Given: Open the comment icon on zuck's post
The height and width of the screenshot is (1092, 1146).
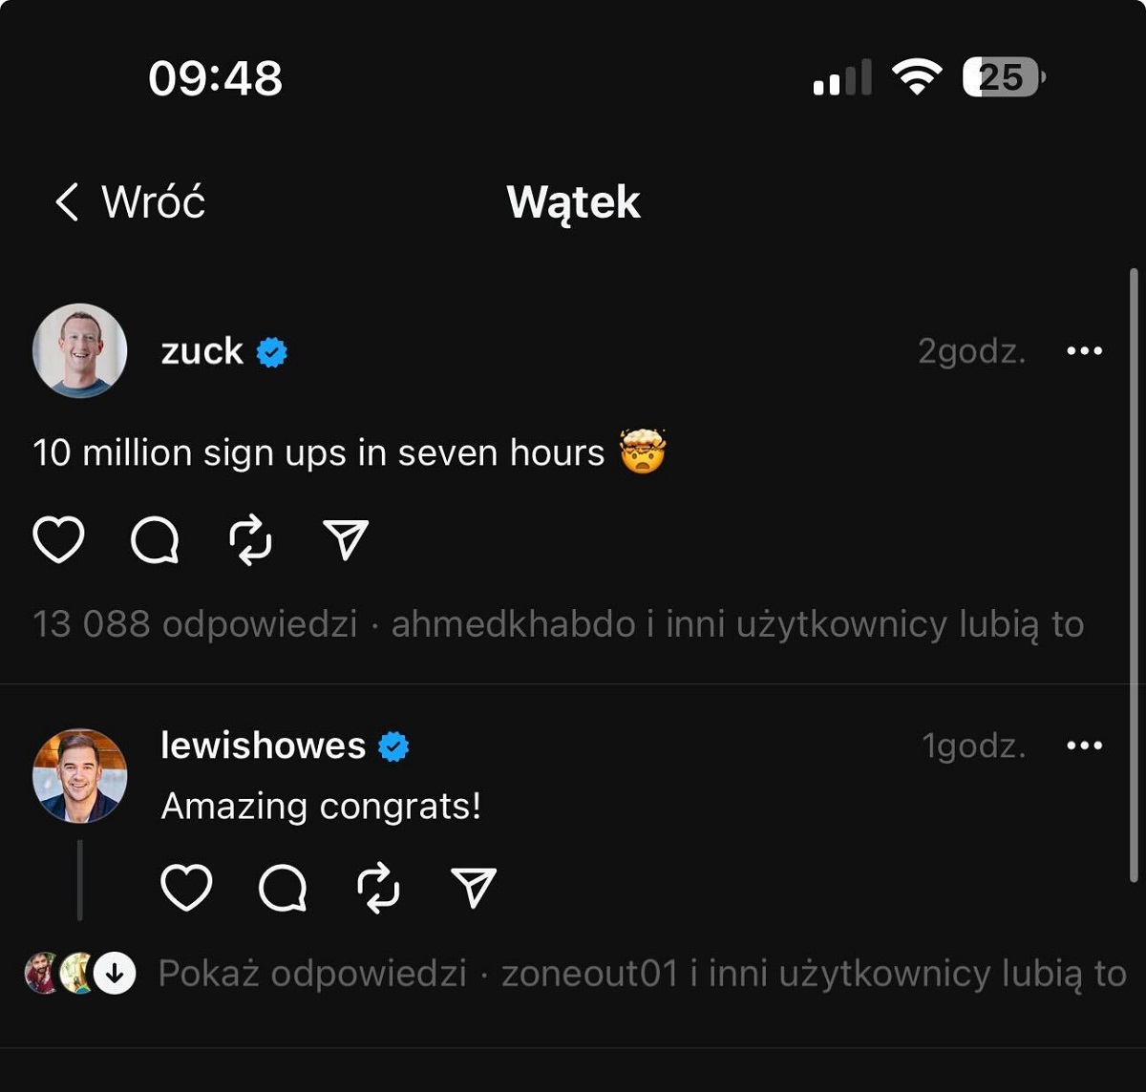Looking at the screenshot, I should [x=155, y=541].
